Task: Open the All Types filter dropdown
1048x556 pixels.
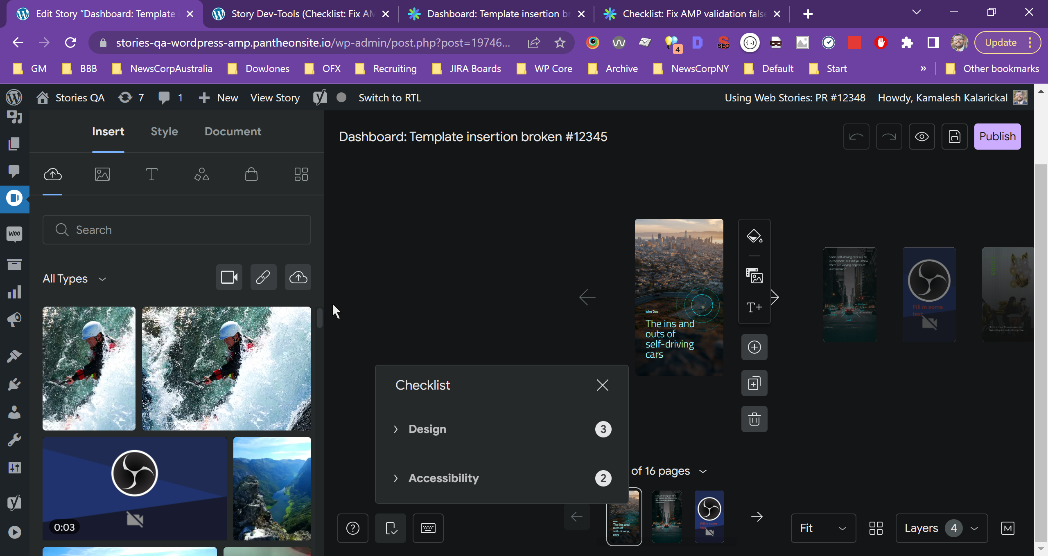Action: click(75, 279)
